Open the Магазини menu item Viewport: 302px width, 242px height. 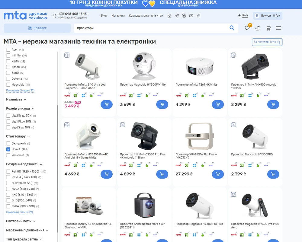click(118, 16)
